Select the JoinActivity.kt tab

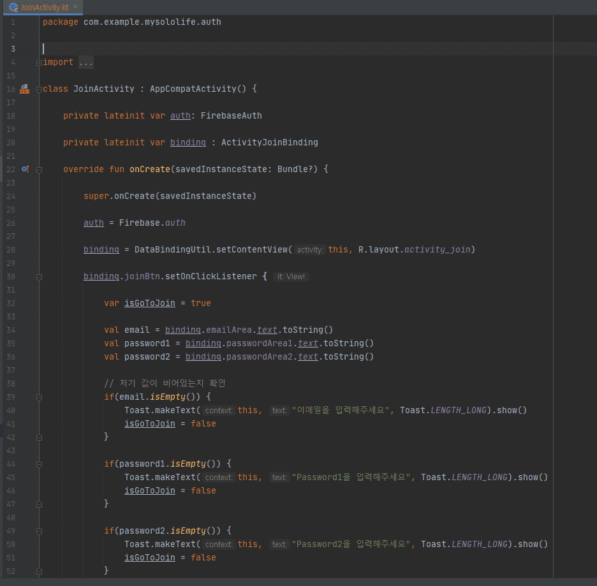44,7
